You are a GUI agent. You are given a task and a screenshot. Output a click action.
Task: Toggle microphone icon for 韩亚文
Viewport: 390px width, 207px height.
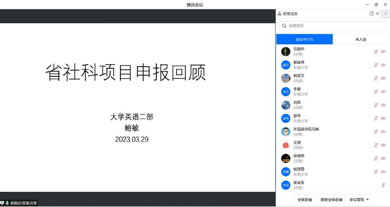[x=376, y=78]
